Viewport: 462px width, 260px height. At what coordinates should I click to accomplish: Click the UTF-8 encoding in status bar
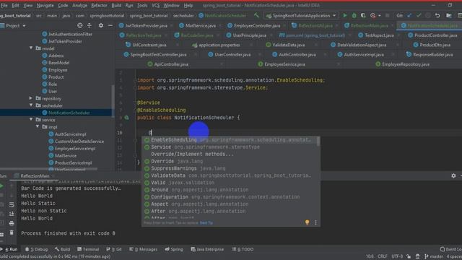[x=397, y=256]
